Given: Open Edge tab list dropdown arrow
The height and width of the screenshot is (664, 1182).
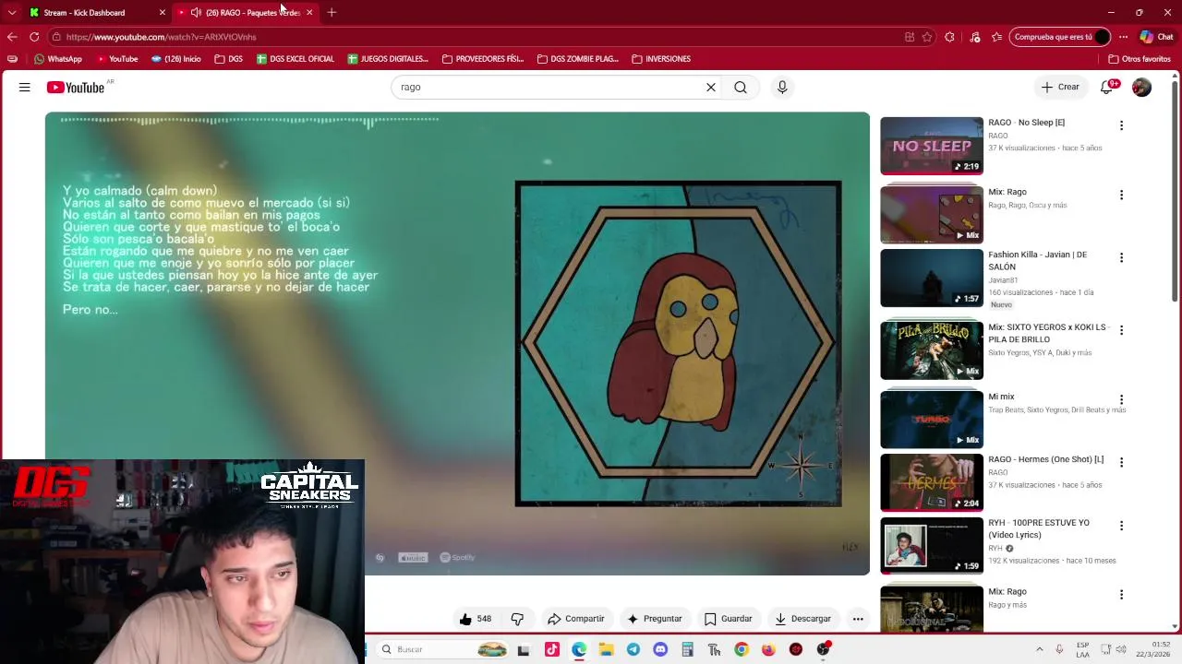Looking at the screenshot, I should [12, 12].
